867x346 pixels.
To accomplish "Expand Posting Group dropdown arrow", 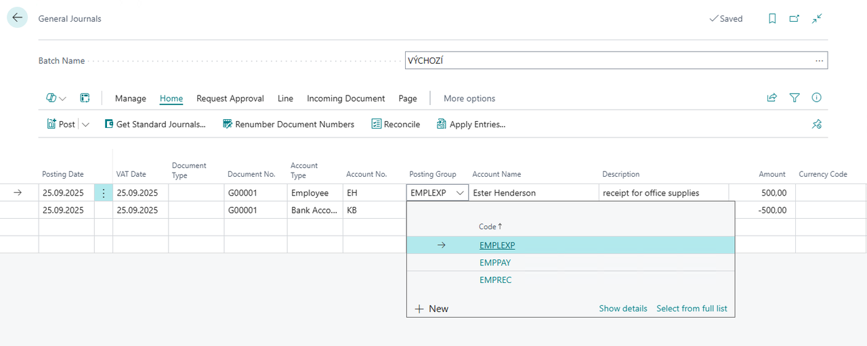I will [x=461, y=193].
